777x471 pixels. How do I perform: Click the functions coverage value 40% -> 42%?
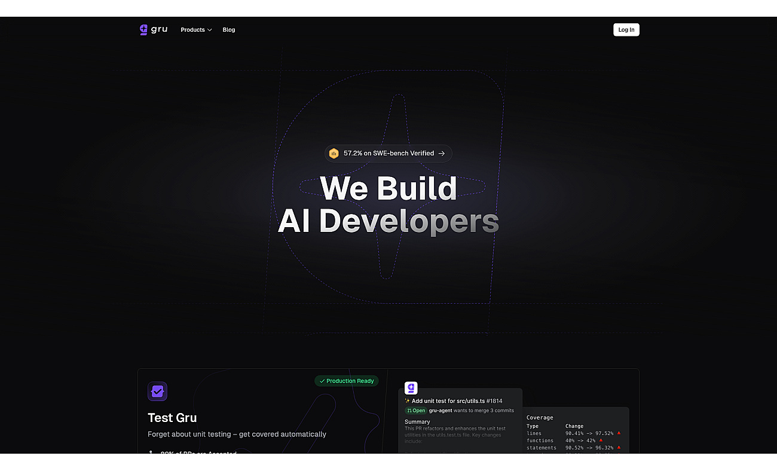click(580, 441)
